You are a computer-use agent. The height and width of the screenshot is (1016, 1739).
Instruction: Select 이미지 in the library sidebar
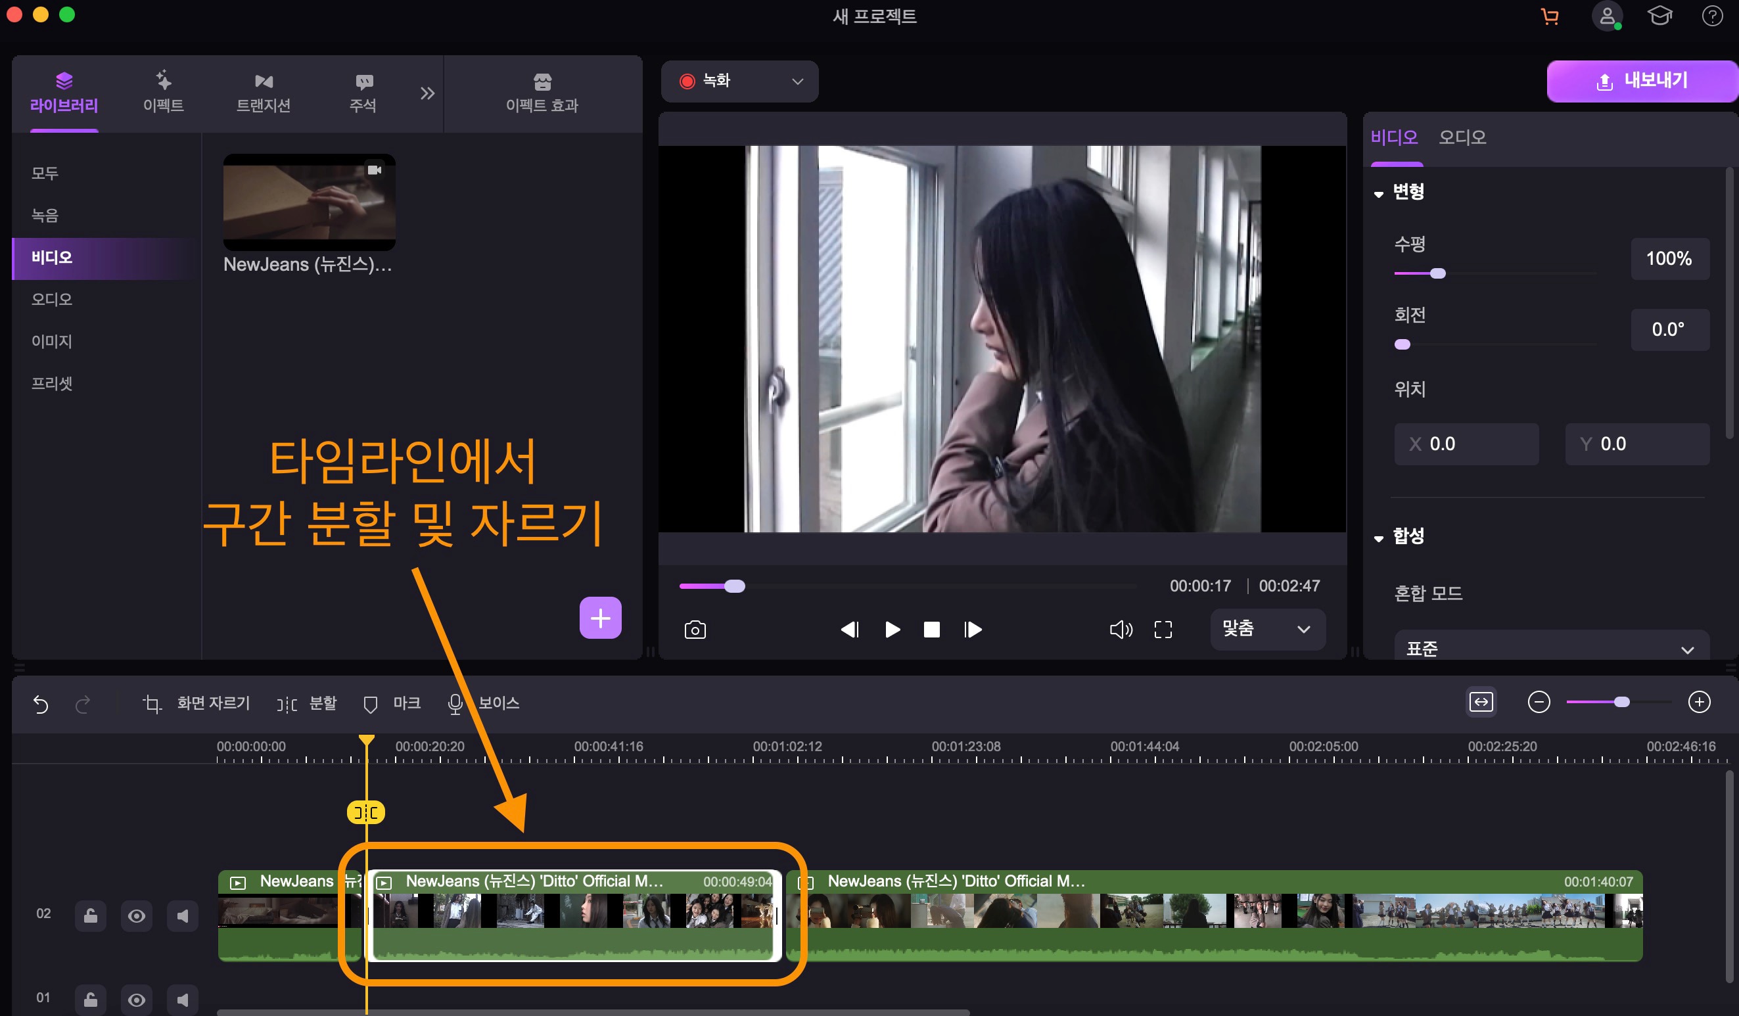[106, 341]
